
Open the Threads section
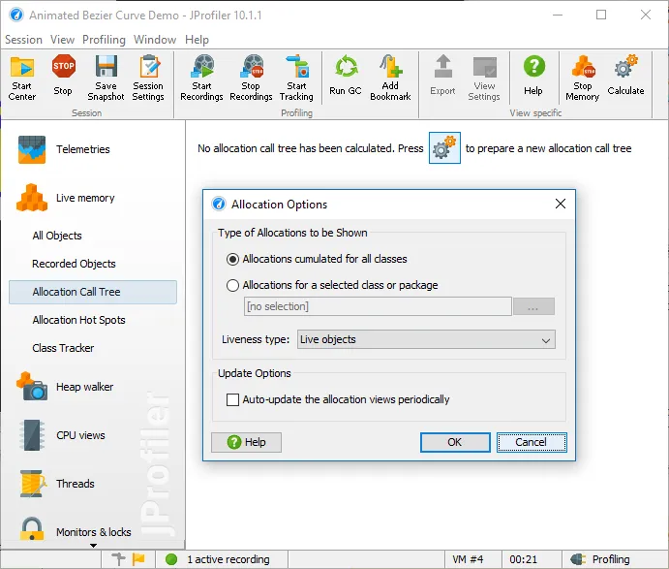coord(57,484)
